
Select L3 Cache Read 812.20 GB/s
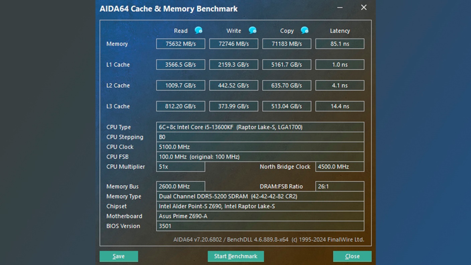[181, 106]
